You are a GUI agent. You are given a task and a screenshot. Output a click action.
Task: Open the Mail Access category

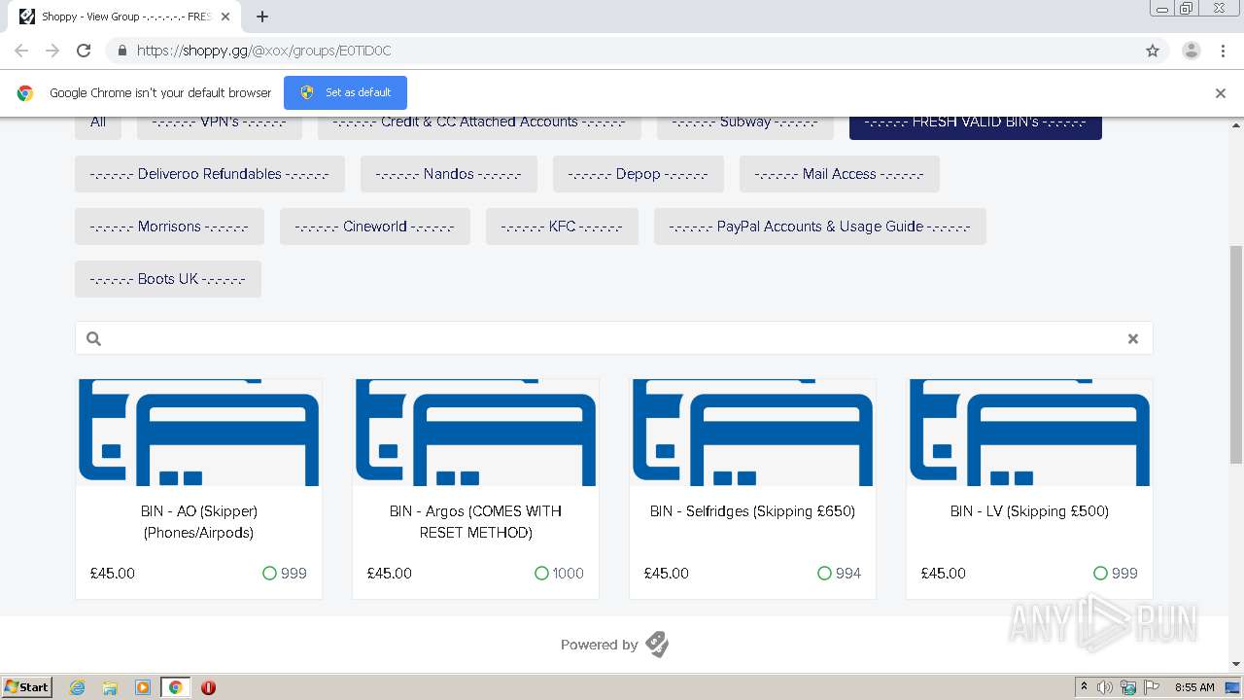point(840,174)
